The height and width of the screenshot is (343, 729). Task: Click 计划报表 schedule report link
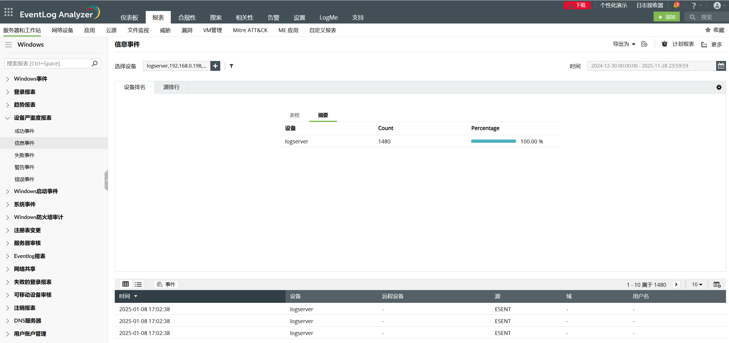coord(683,44)
